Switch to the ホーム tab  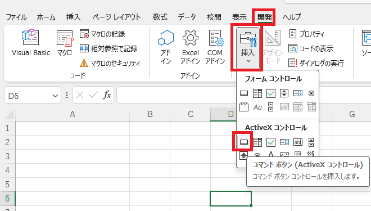[46, 17]
